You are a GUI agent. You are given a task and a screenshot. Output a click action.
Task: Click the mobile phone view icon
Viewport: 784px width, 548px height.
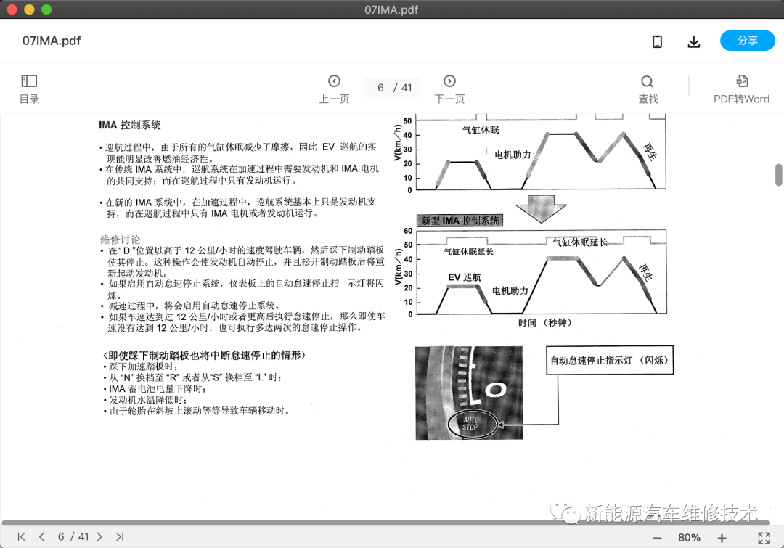tap(657, 41)
